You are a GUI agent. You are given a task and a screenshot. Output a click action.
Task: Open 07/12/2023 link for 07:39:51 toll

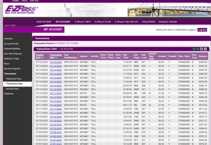56,97
